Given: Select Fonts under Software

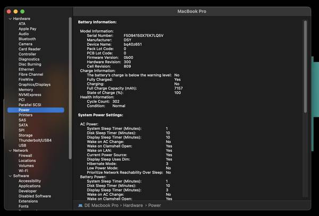Looking at the screenshot, I should click(23, 206).
